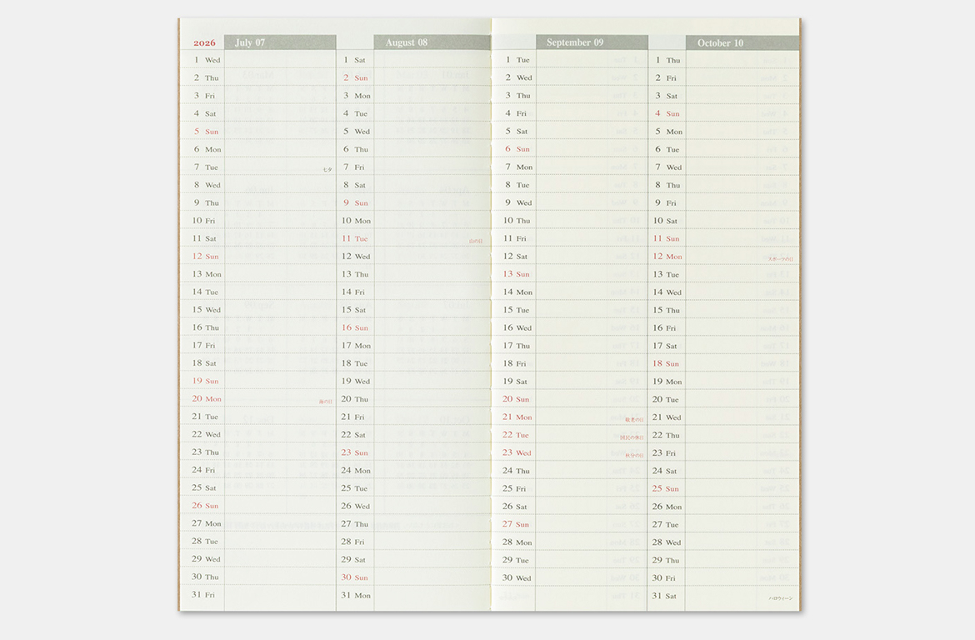Click the 山の日 holiday note in August
Viewport: 975px width, 640px height.
coord(476,241)
